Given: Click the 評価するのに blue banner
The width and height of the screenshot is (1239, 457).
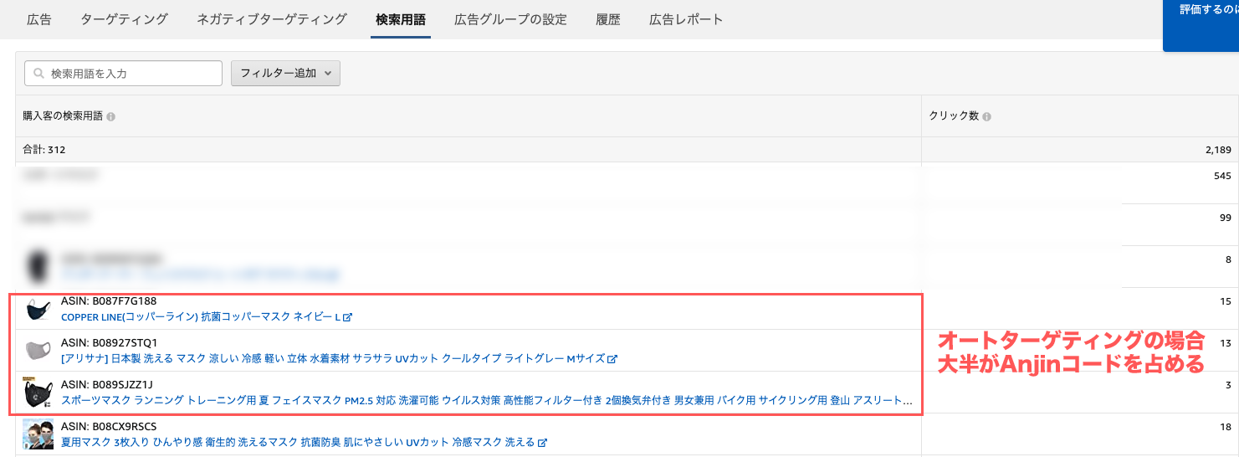Looking at the screenshot, I should click(x=1201, y=25).
